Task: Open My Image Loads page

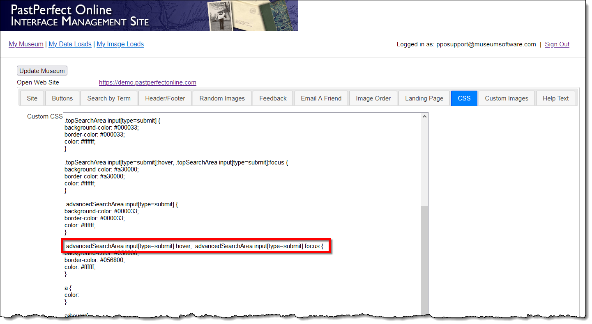Action: click(120, 44)
